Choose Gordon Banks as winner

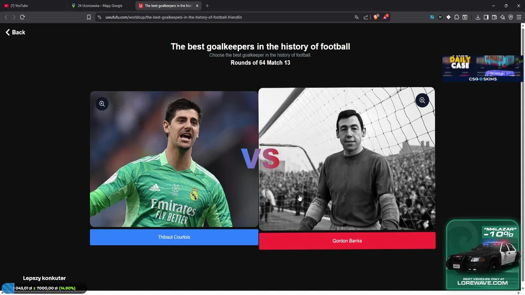tap(347, 241)
